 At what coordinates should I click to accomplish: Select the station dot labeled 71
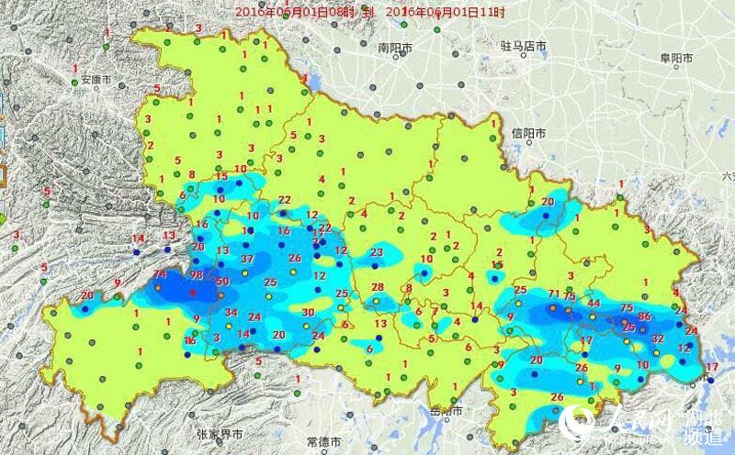[553, 306]
